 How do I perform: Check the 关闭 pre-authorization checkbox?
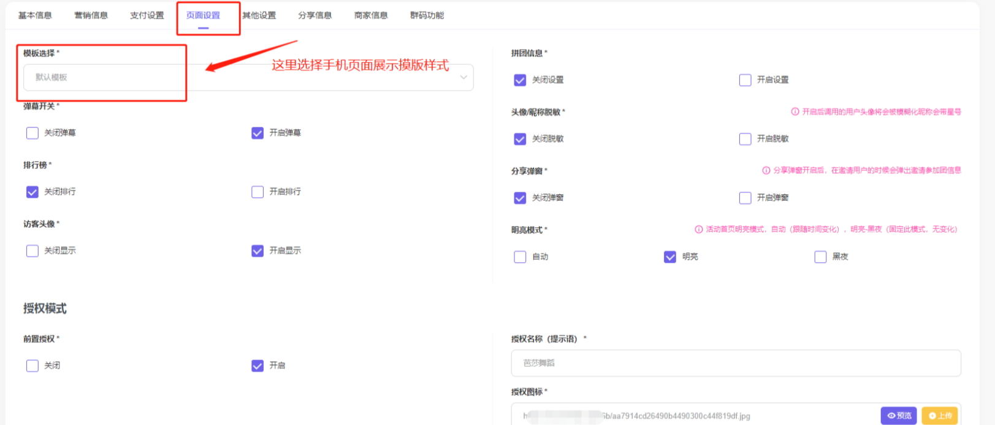point(32,366)
